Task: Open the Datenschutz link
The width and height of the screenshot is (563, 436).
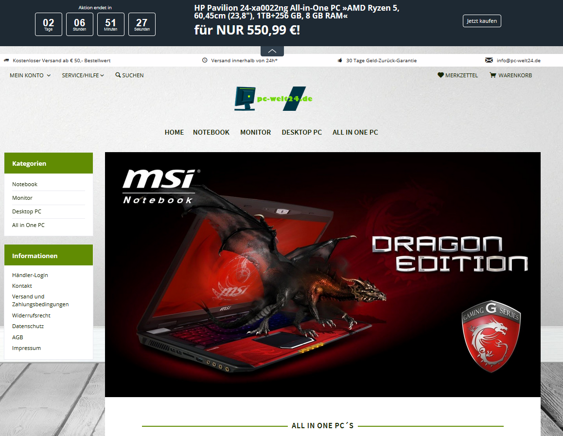Action: point(28,326)
